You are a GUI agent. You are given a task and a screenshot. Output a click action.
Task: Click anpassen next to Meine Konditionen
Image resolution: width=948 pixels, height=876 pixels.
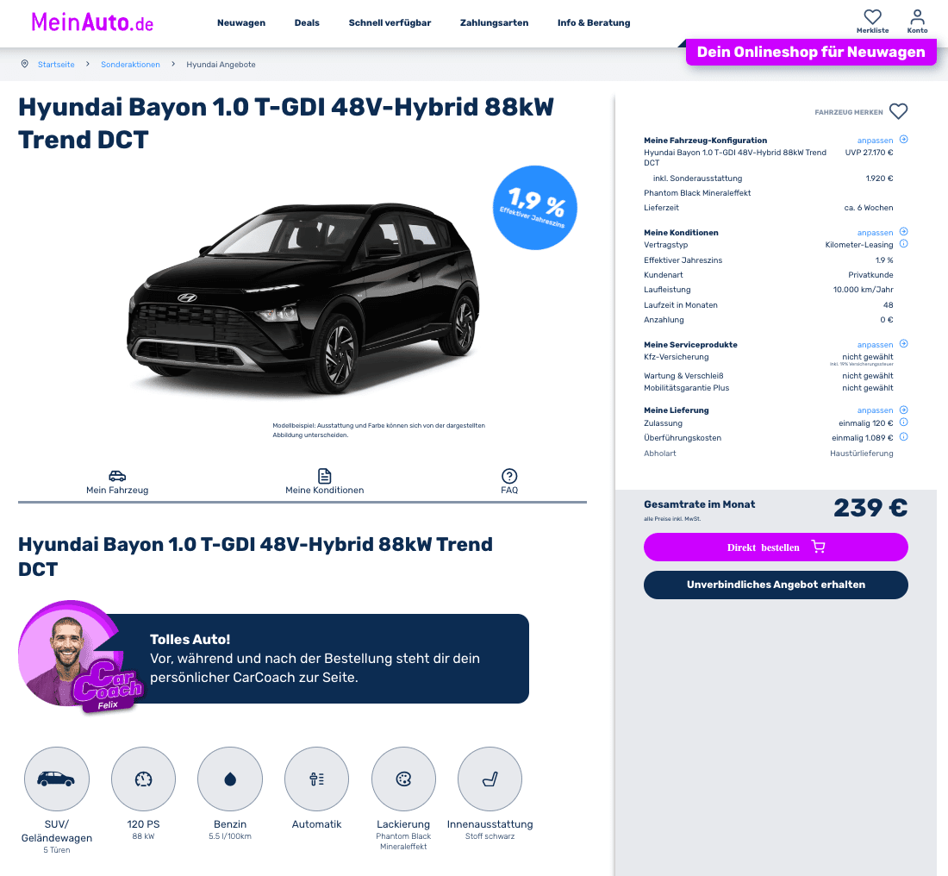(875, 232)
